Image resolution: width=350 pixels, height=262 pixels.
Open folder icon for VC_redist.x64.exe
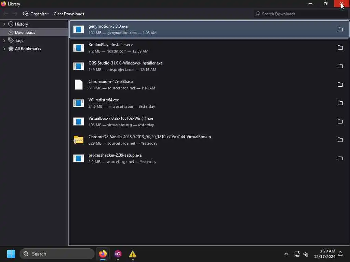(340, 103)
